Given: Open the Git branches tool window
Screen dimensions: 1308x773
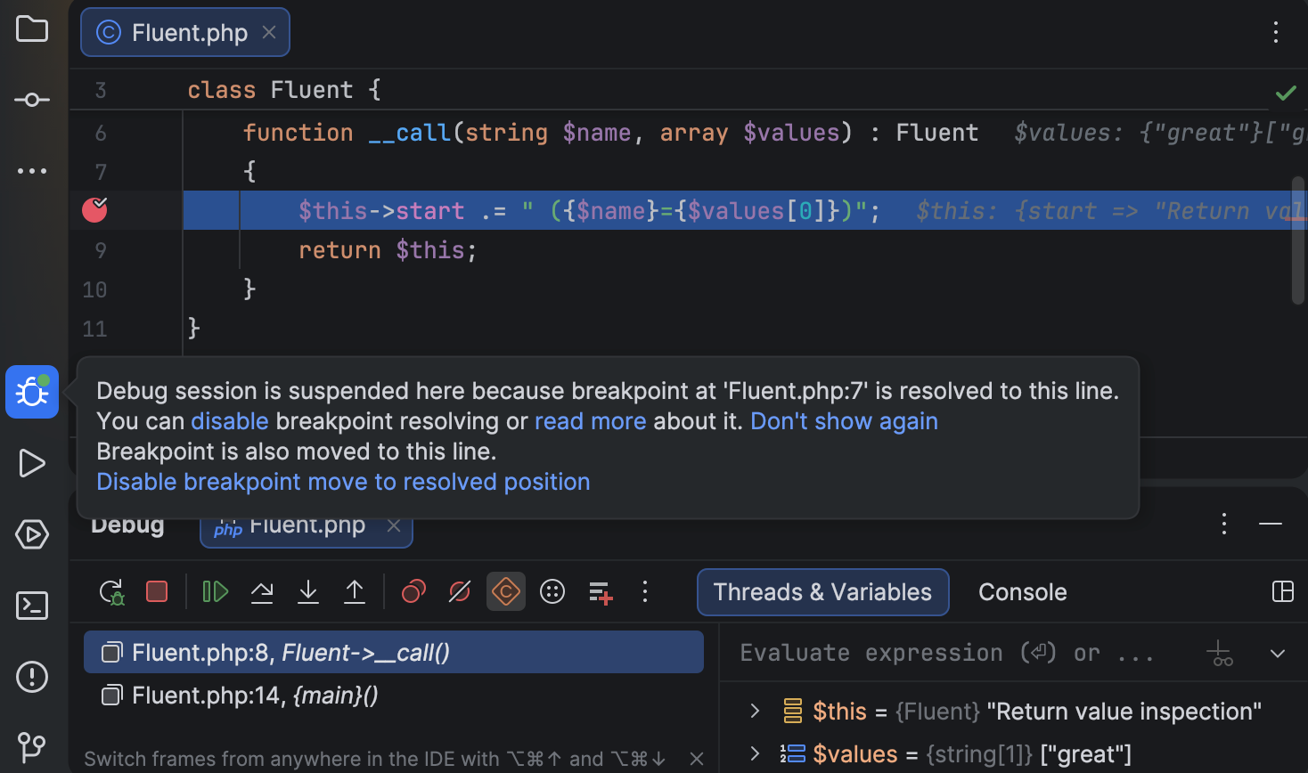Looking at the screenshot, I should [32, 747].
